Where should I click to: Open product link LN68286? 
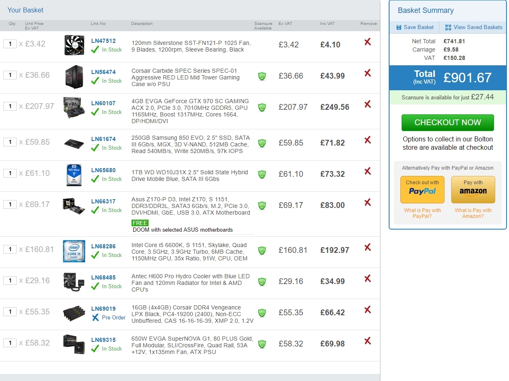103,246
